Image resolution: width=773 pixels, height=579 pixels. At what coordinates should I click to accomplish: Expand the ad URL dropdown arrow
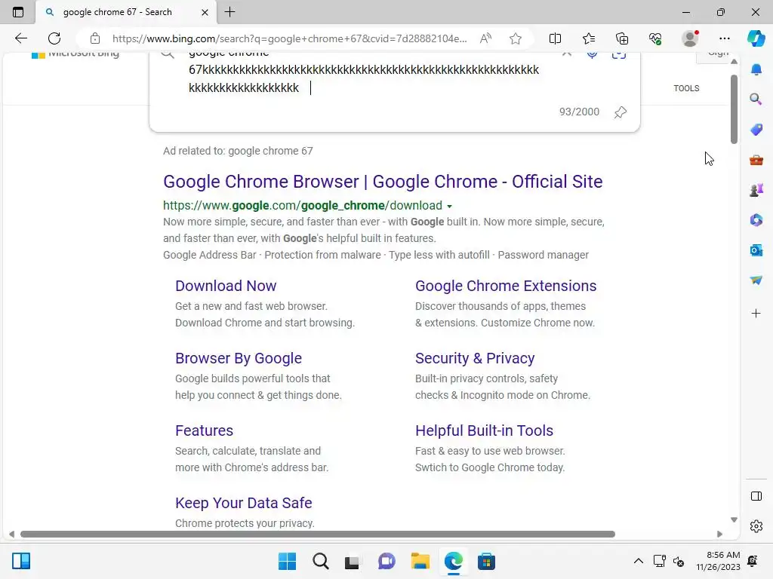click(450, 207)
